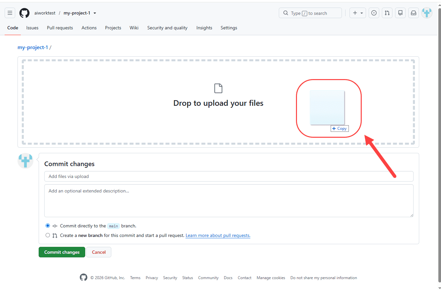Focus the optional extended description textarea
The height and width of the screenshot is (290, 441).
pyautogui.click(x=229, y=201)
